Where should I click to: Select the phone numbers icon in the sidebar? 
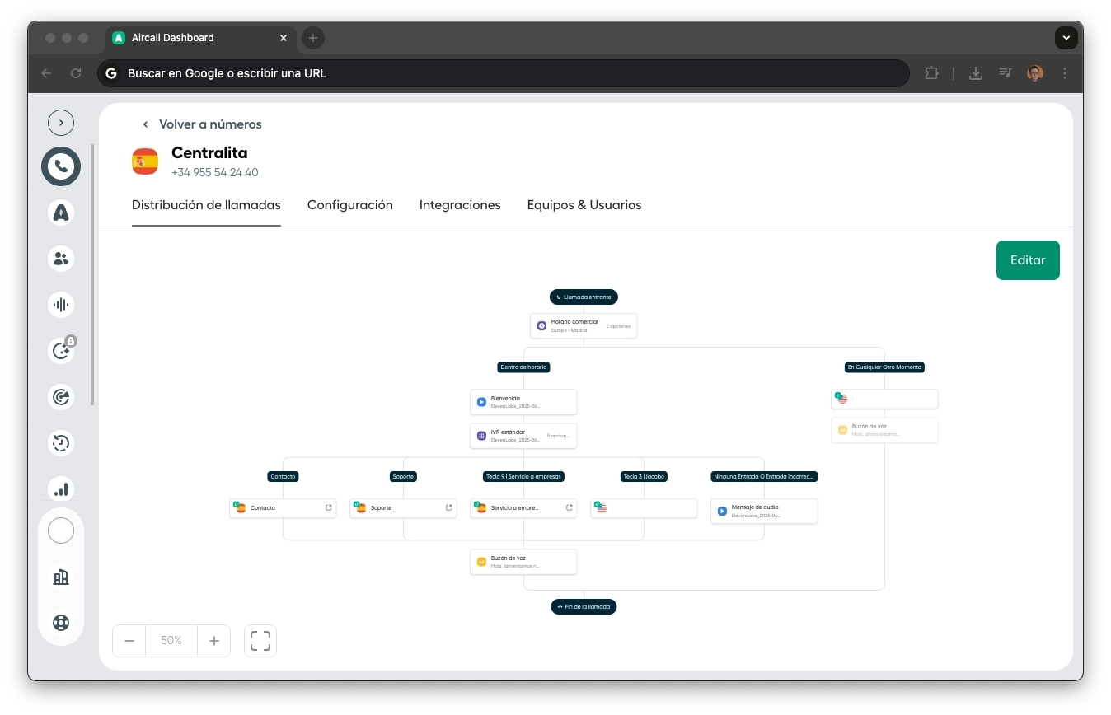[60, 166]
